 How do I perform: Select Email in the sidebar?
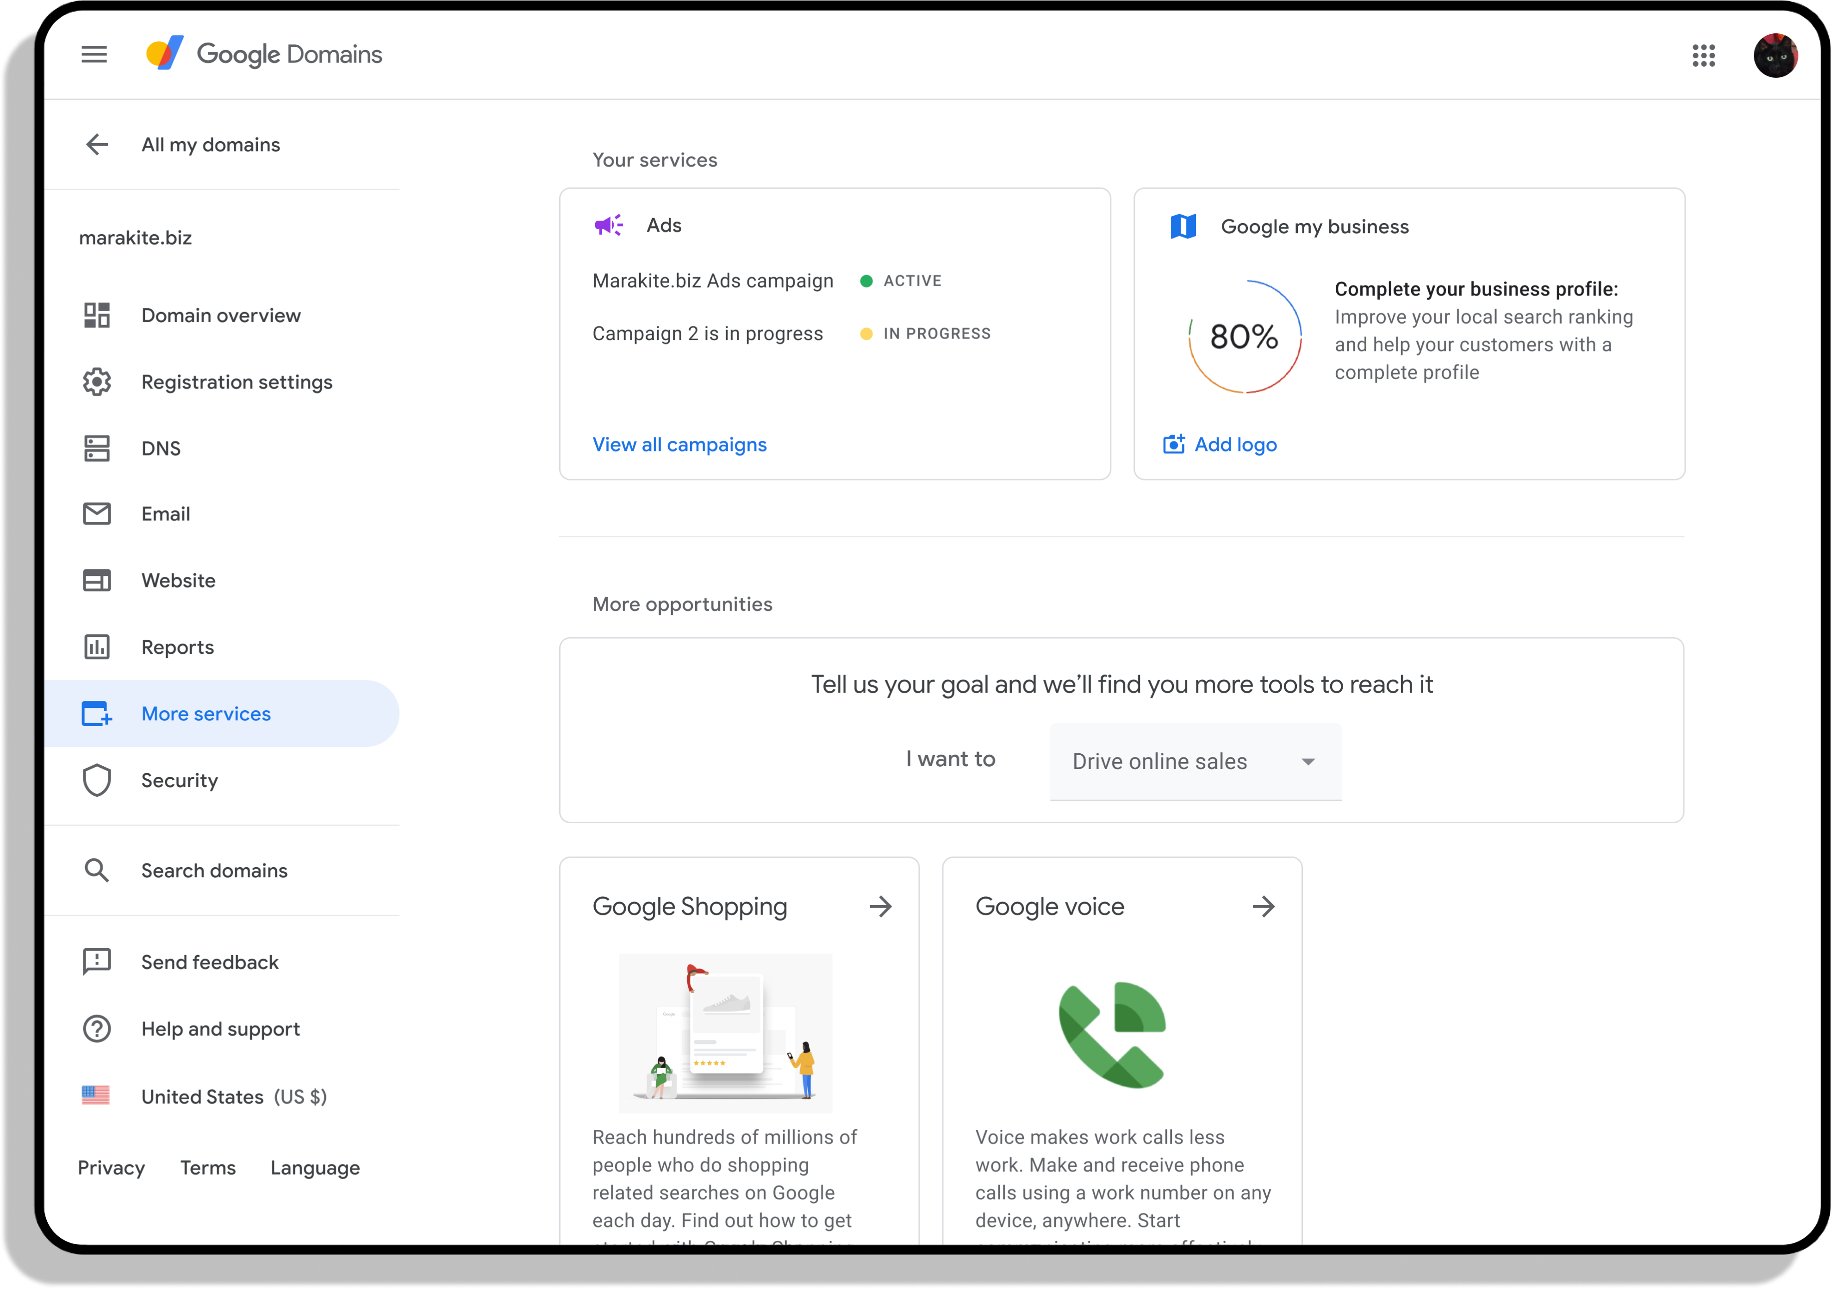[x=222, y=513]
